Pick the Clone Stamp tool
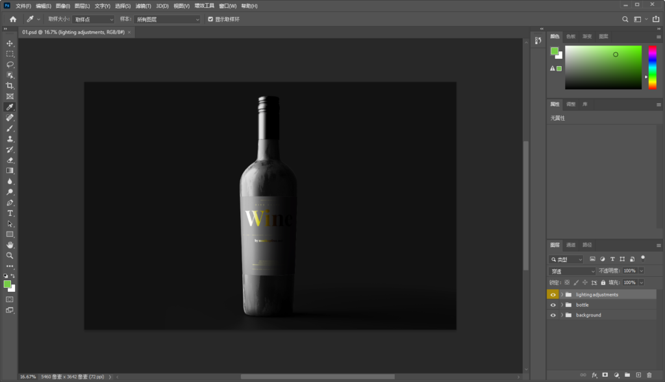The image size is (665, 382). (x=10, y=139)
